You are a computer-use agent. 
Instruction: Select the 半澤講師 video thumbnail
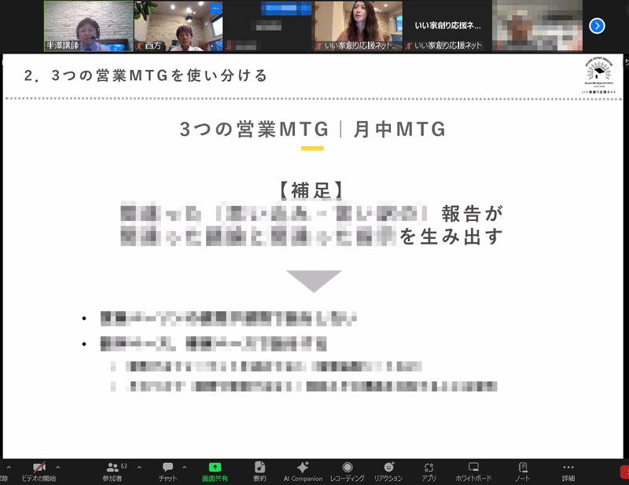click(x=87, y=26)
